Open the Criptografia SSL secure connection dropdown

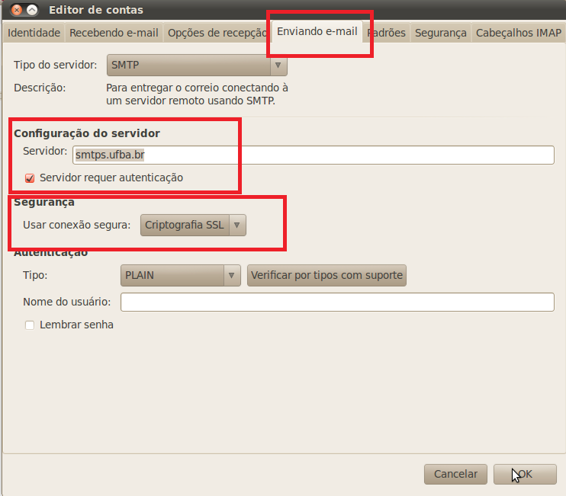pyautogui.click(x=193, y=225)
